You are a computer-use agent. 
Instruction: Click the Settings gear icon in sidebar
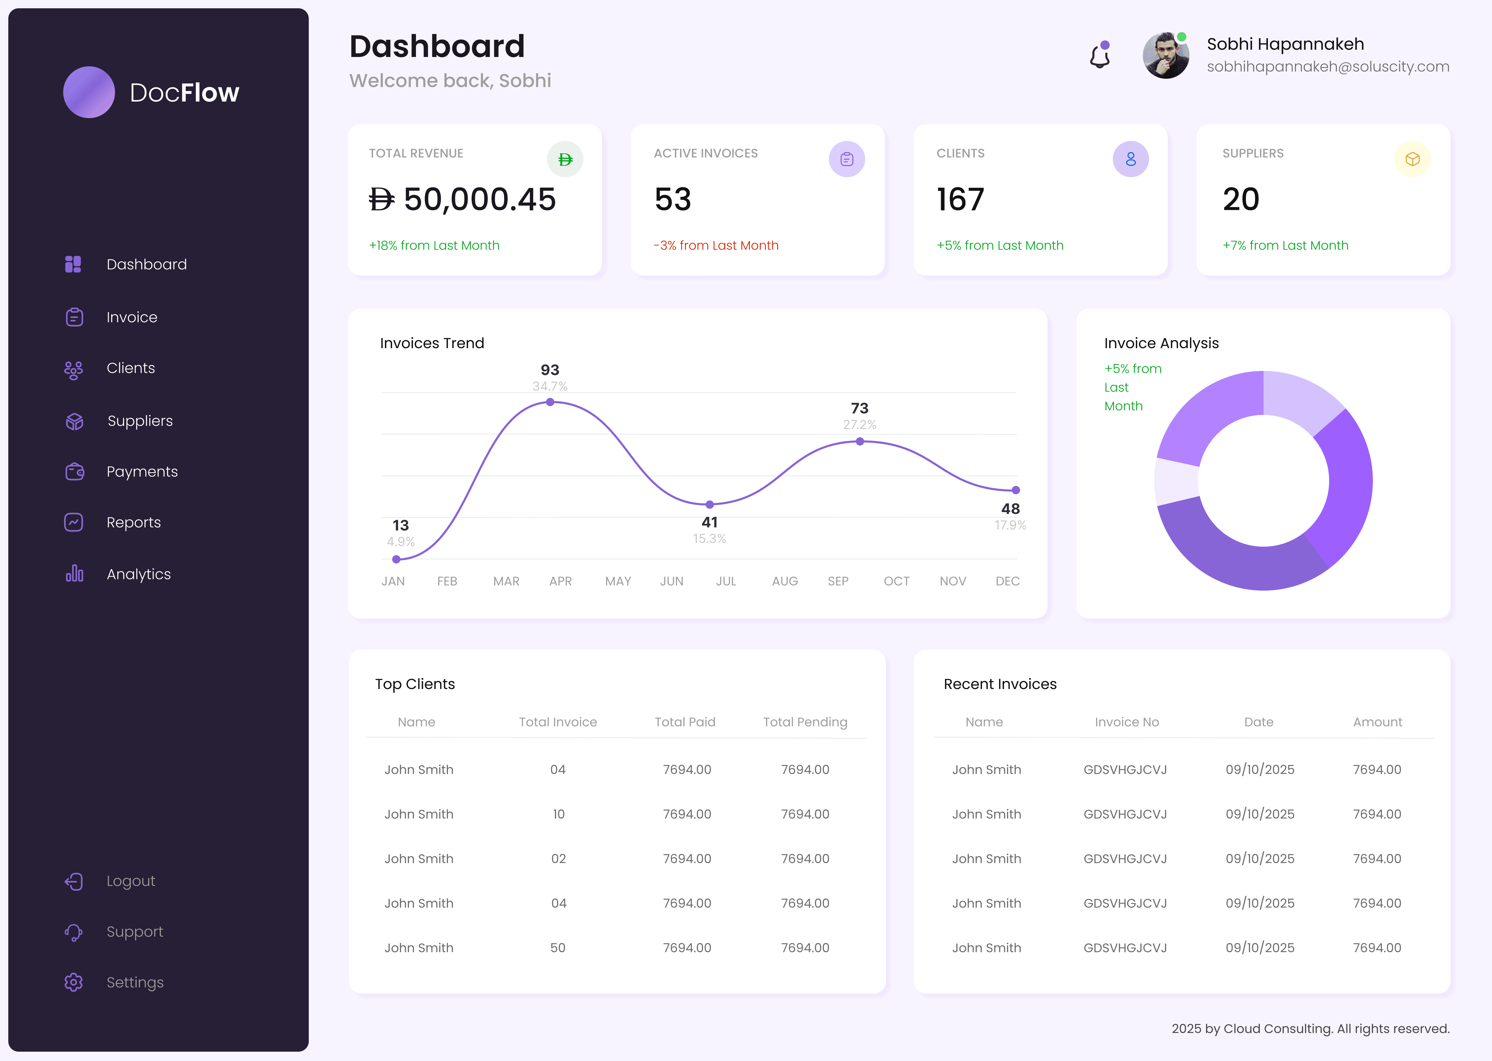tap(74, 982)
